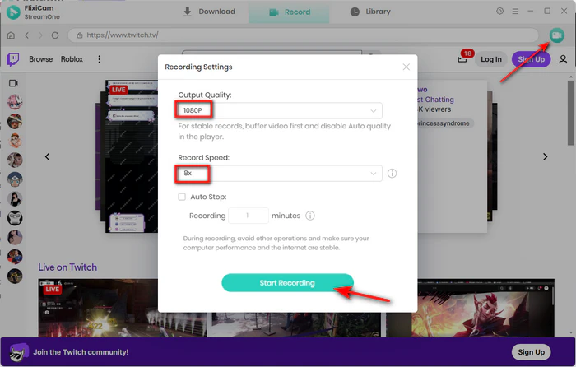The width and height of the screenshot is (576, 367).
Task: Open Twitch more options dots
Action: pyautogui.click(x=100, y=59)
